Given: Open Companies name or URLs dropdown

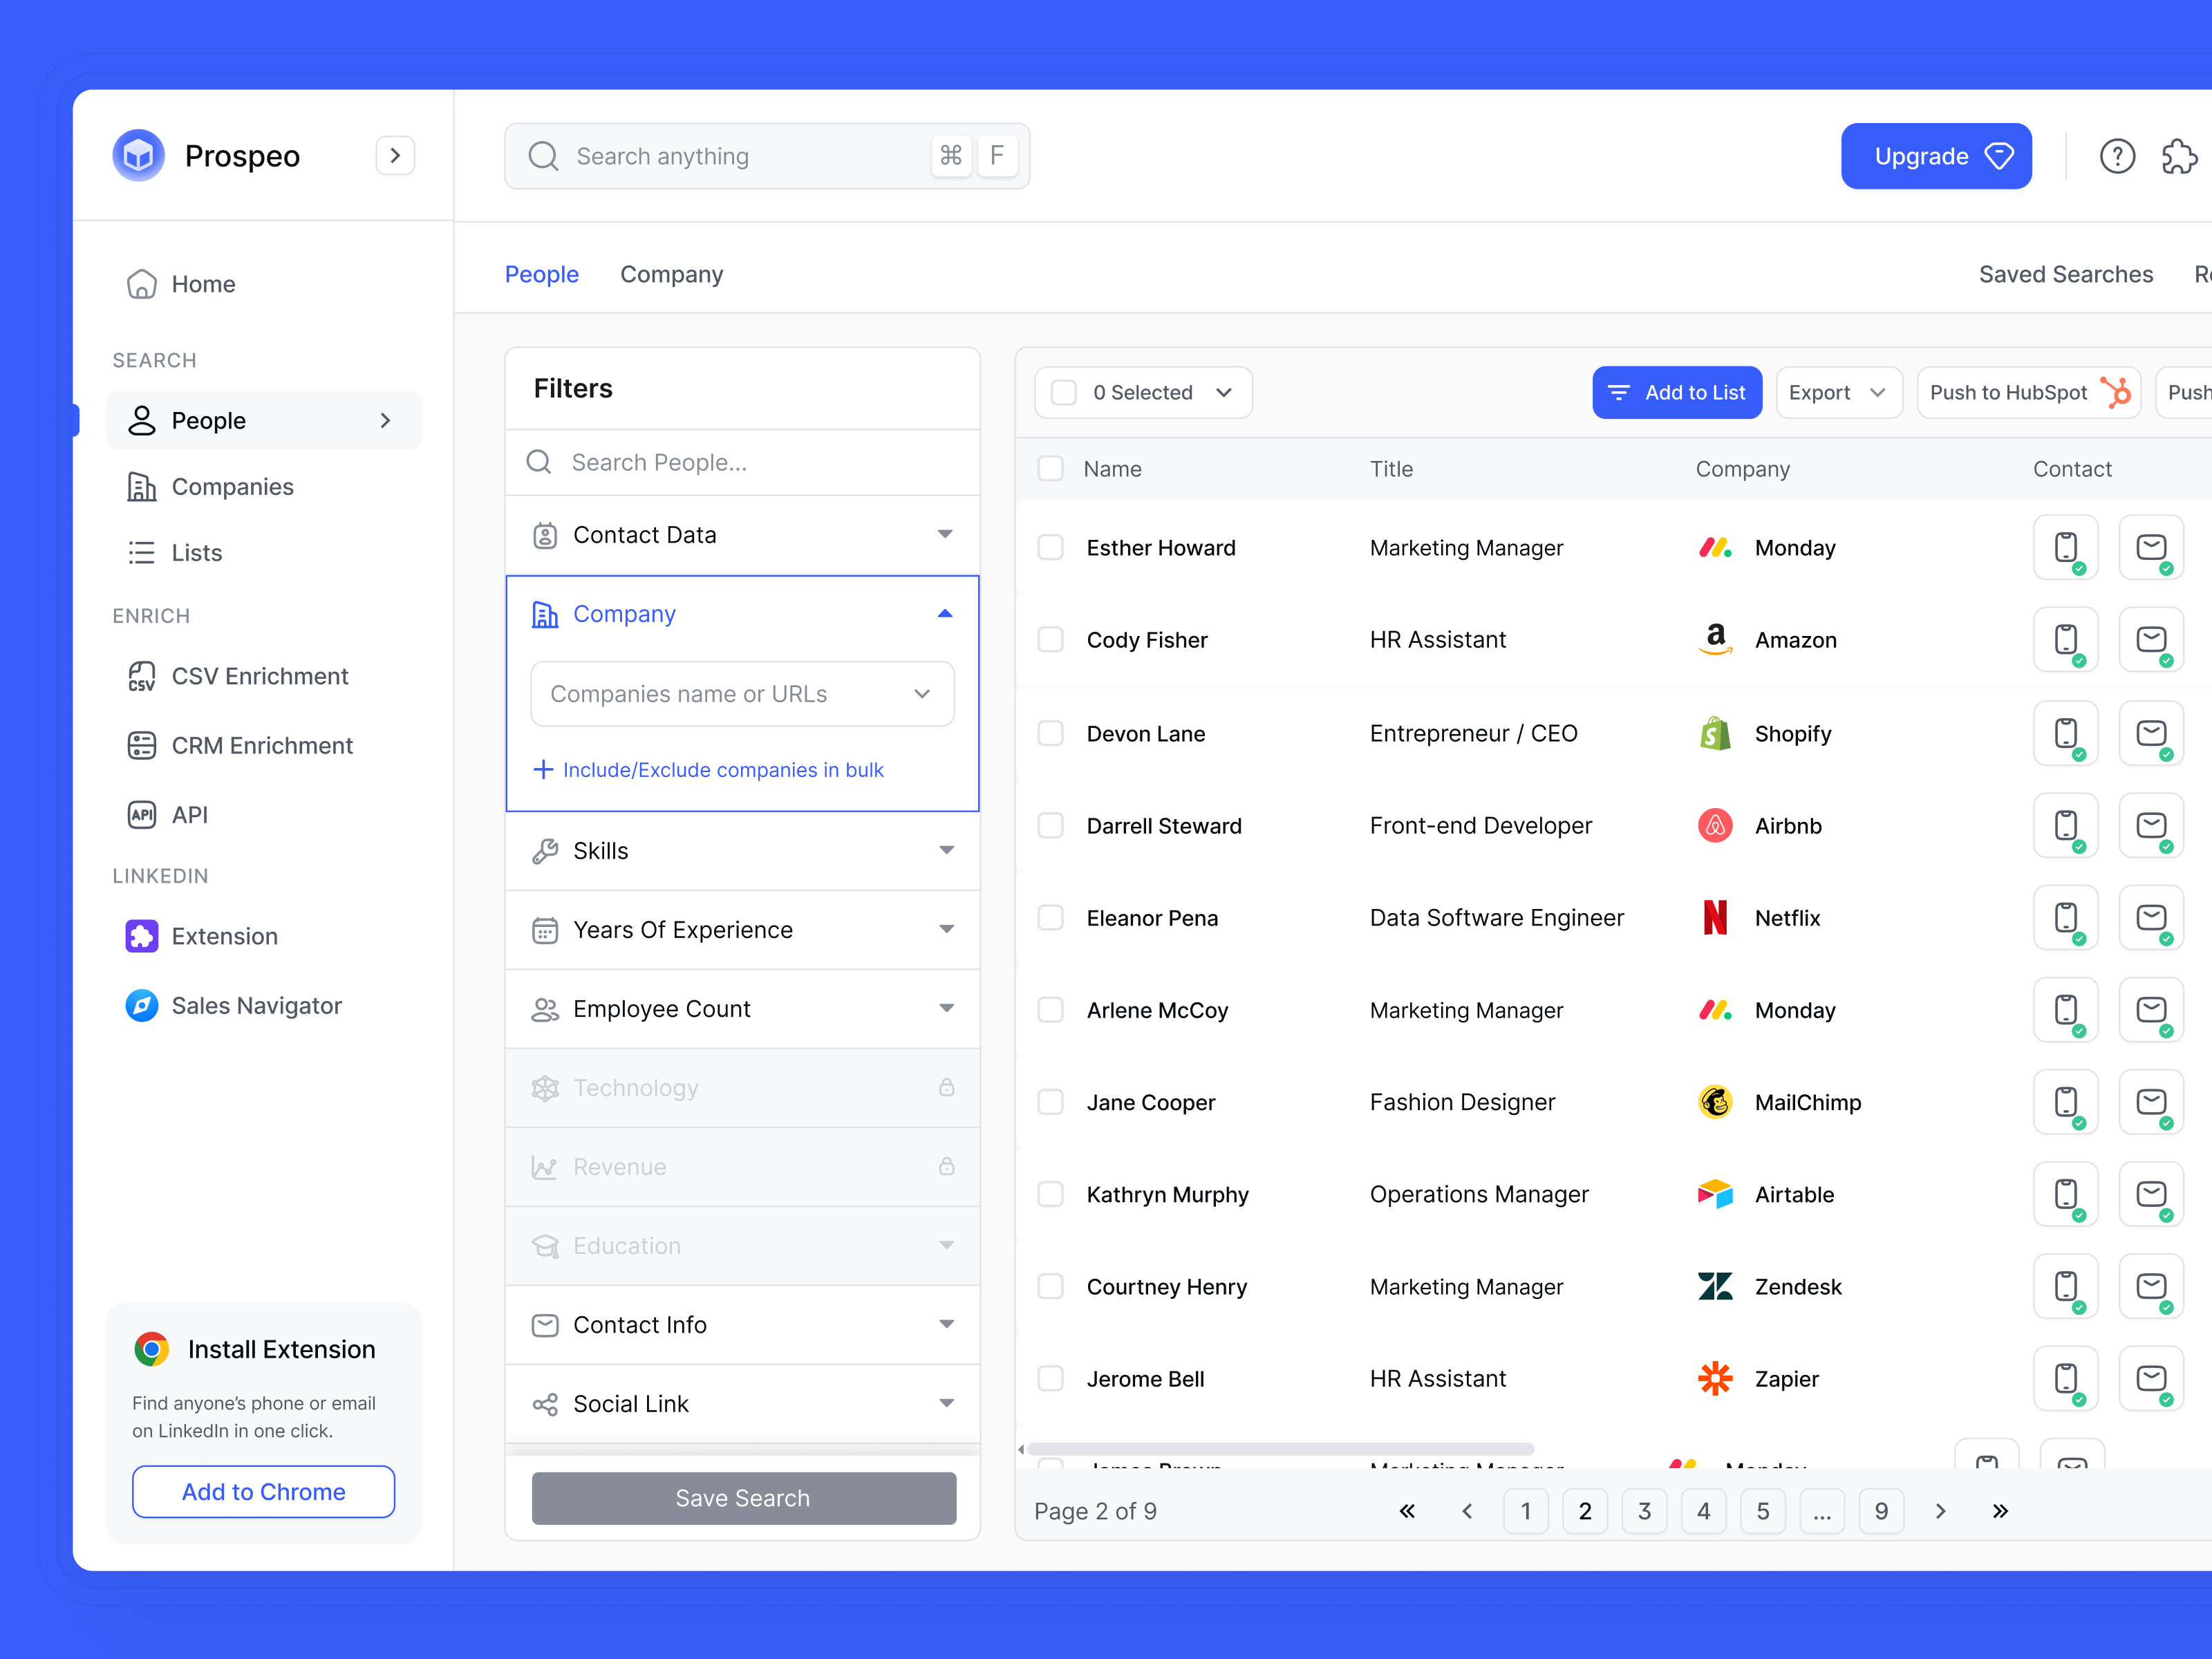Looking at the screenshot, I should (x=743, y=694).
